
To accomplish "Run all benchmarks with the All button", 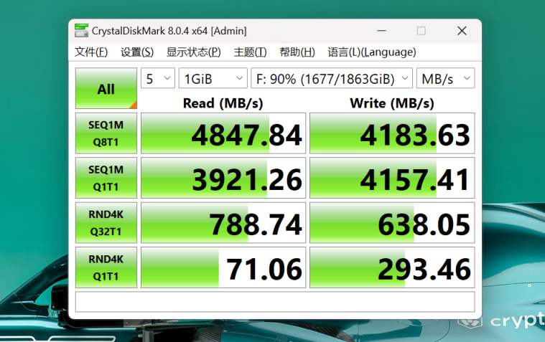I will (106, 88).
